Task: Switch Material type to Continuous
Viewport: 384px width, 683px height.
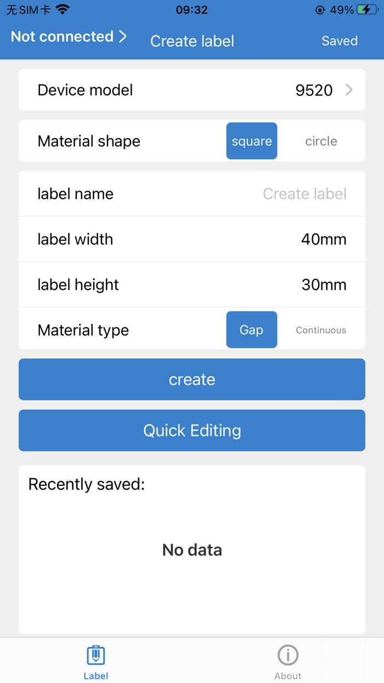Action: [x=321, y=330]
